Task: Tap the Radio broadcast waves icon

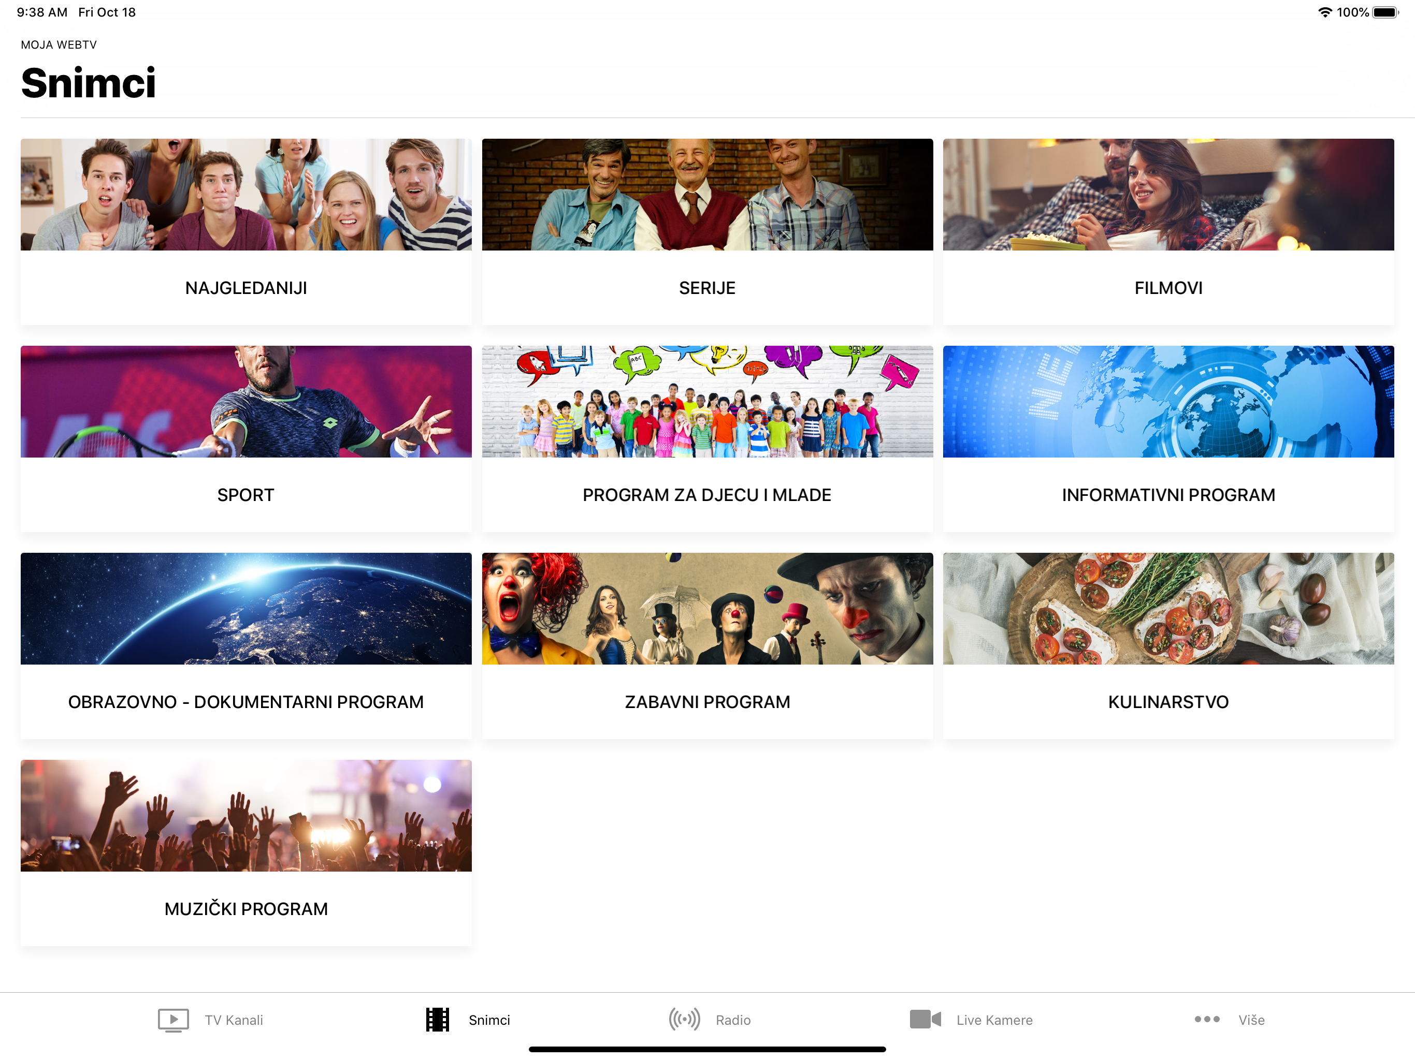Action: (685, 1019)
